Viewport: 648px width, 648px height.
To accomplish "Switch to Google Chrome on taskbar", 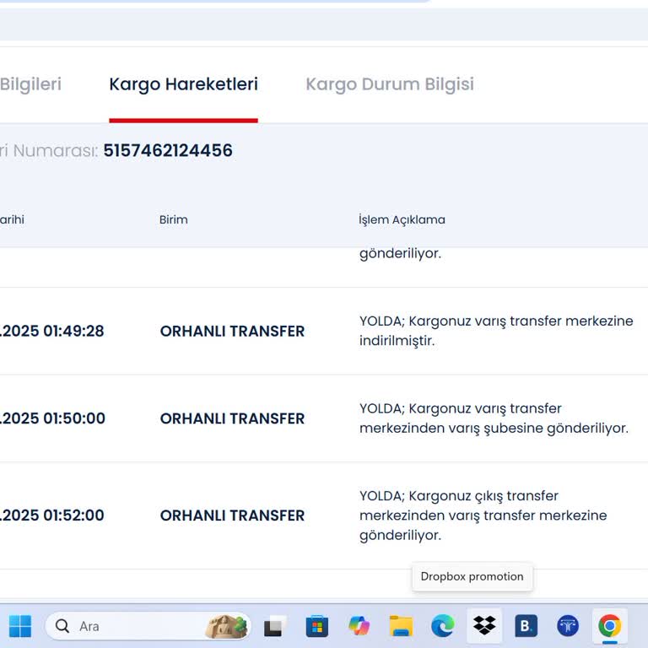I will click(x=609, y=626).
